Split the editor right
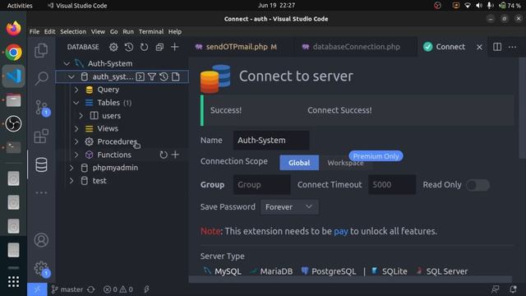The width and height of the screenshot is (526, 296). click(x=497, y=47)
